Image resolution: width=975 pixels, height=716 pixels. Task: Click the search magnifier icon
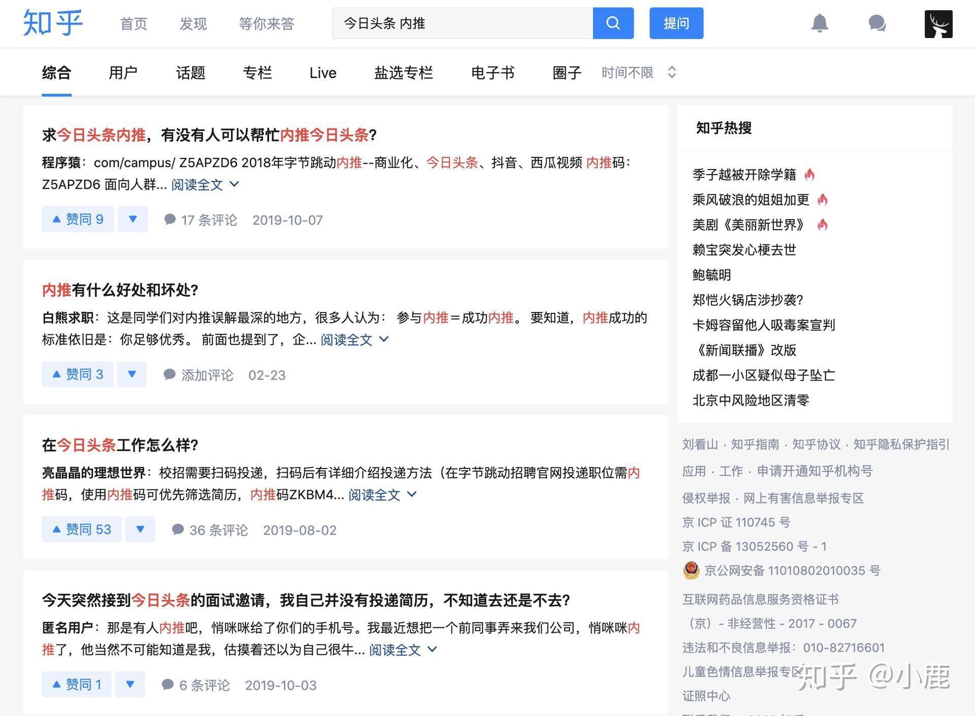click(613, 23)
